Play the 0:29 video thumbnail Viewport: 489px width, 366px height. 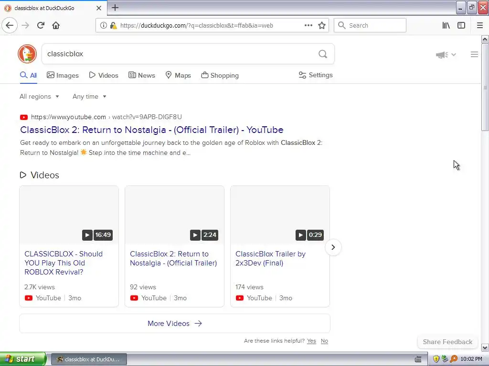click(280, 215)
